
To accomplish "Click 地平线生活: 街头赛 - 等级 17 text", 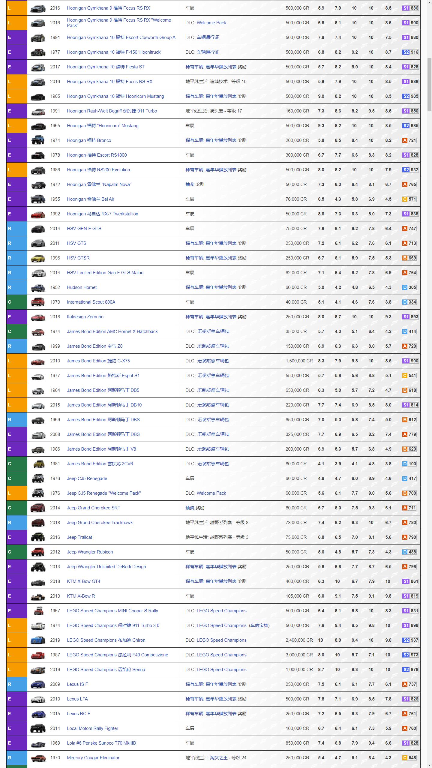I will coord(214,111).
